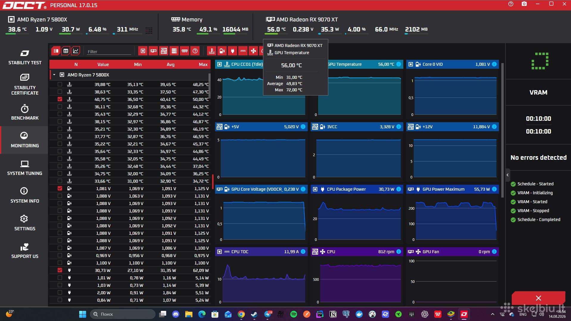Screen dimensions: 571x321
Task: Collapse the right-side test status panel
Action: 508,175
